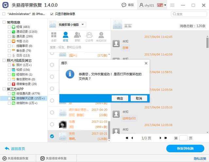
Task: Go to the next message page
Action: point(160,138)
